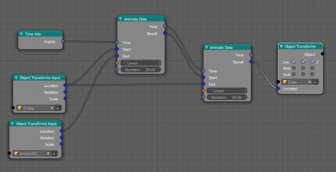Enable the middle Scal axis checkbox
The image size is (336, 172).
303,74
